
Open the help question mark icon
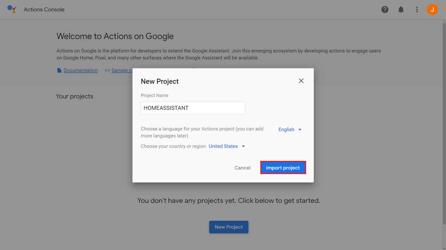tap(385, 9)
